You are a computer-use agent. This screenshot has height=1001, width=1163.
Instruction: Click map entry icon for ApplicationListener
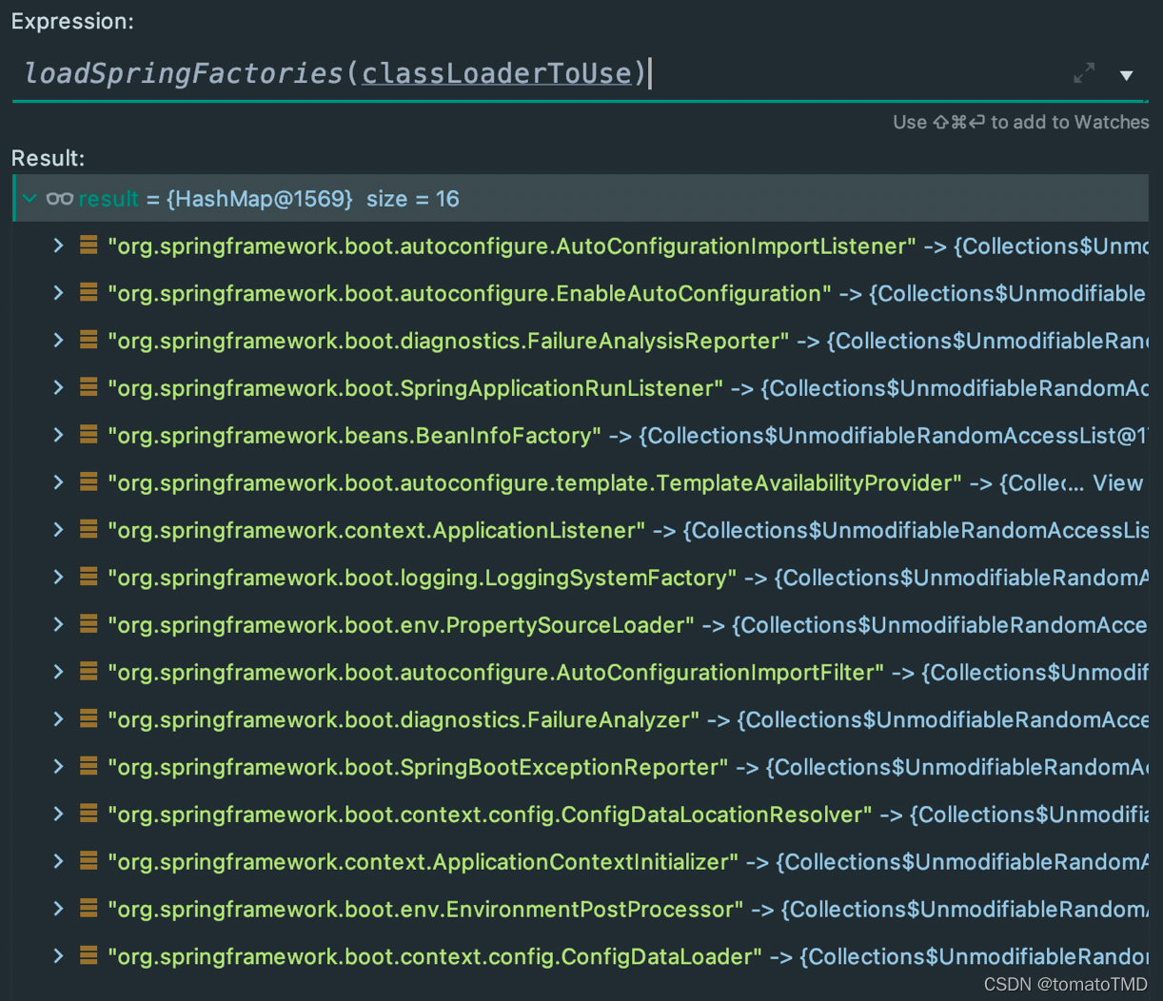click(x=89, y=530)
